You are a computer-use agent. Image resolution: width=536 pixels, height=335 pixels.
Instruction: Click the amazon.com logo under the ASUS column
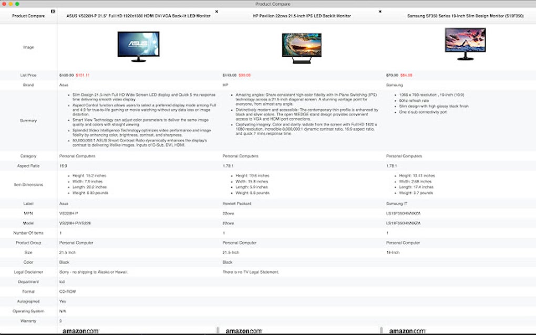click(x=81, y=331)
